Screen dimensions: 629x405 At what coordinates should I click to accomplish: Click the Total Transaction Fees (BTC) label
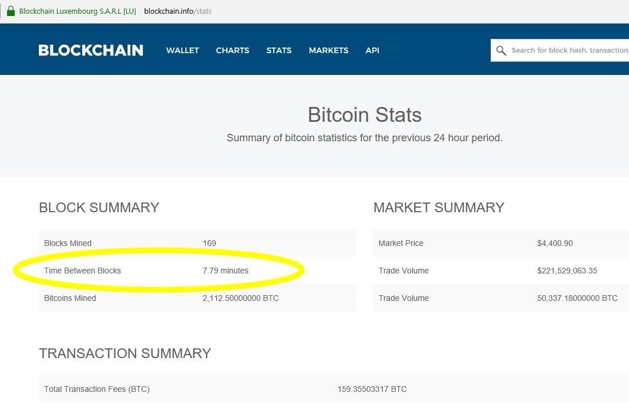(97, 389)
